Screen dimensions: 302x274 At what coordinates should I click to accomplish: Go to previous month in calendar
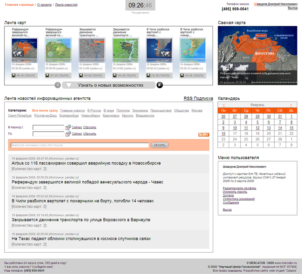(x=223, y=105)
